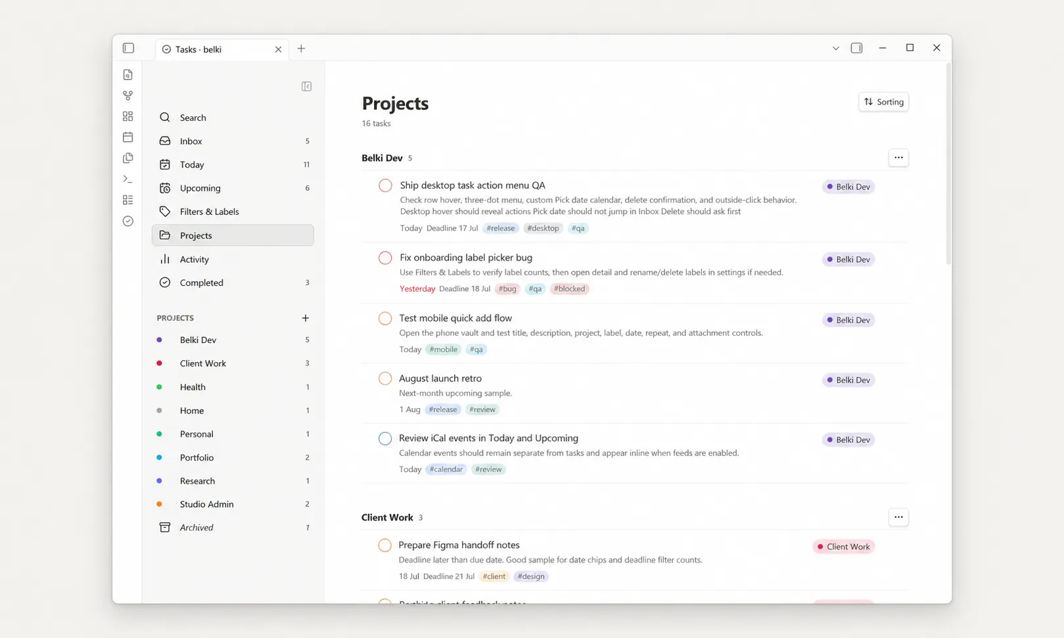Viewport: 1064px width, 638px height.
Task: Open templates copy ribbon icon
Action: [128, 158]
